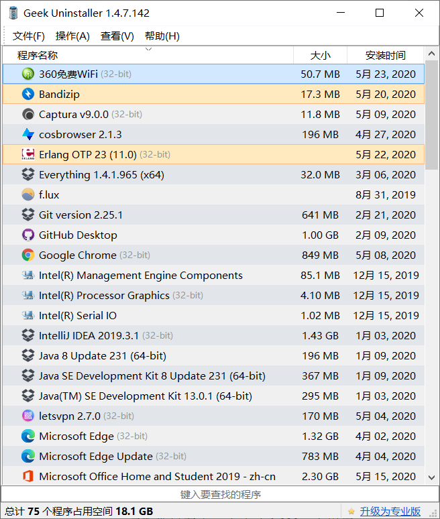Select cosbrowser 2.1.3 program name

coord(80,134)
